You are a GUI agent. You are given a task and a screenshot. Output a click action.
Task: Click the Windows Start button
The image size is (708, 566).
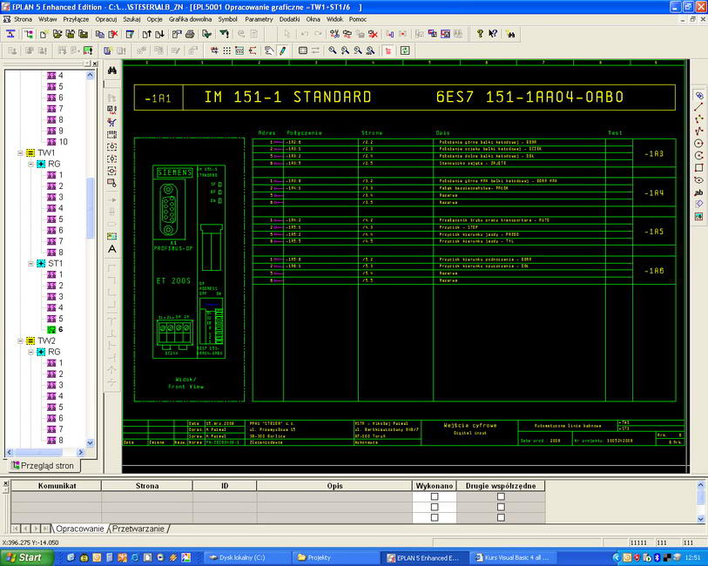(x=26, y=558)
